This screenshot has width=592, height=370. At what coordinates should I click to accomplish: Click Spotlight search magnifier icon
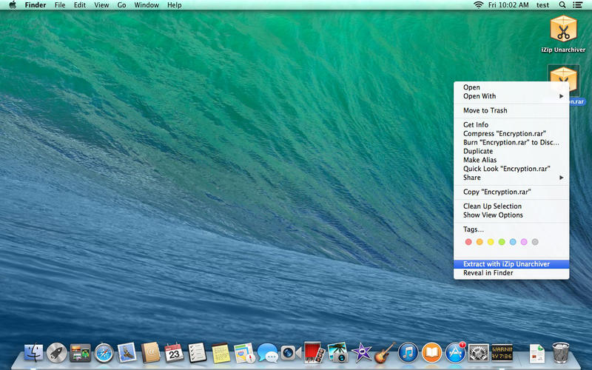click(x=563, y=5)
